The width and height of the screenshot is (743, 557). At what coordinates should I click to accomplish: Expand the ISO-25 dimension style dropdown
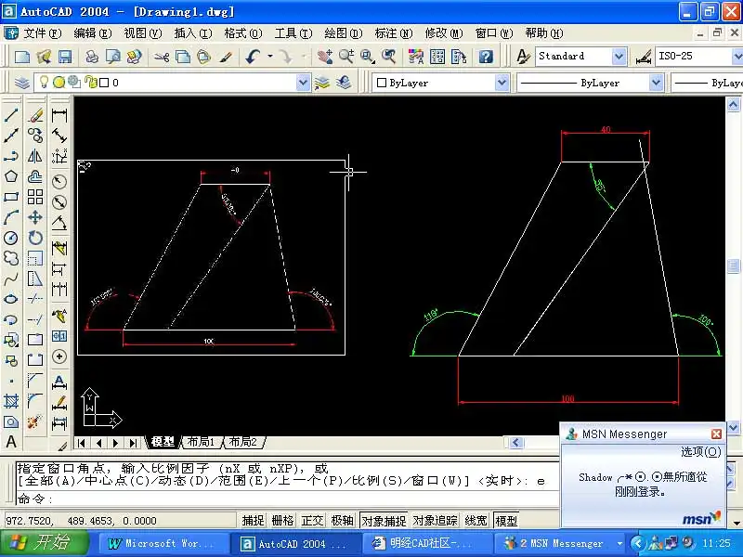click(736, 57)
